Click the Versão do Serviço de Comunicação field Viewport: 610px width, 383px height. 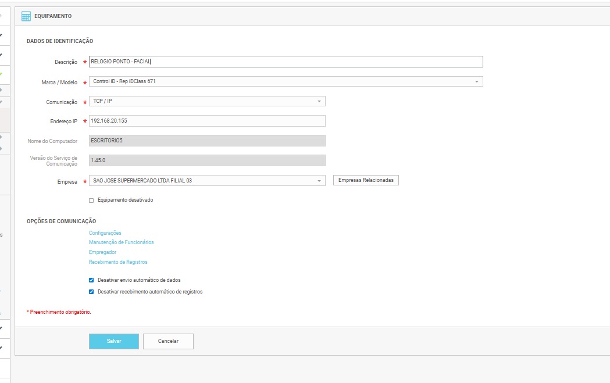[206, 160]
